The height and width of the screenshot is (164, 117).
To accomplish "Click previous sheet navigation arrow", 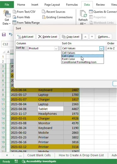I will tap(7, 155).
